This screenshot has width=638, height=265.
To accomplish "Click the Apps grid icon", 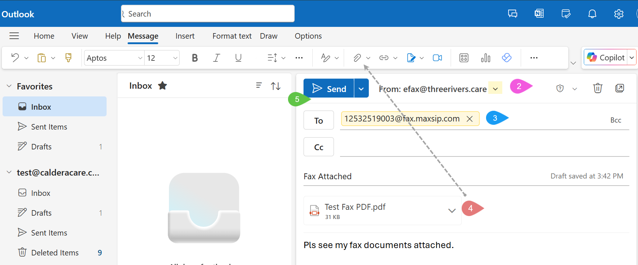I will (464, 58).
